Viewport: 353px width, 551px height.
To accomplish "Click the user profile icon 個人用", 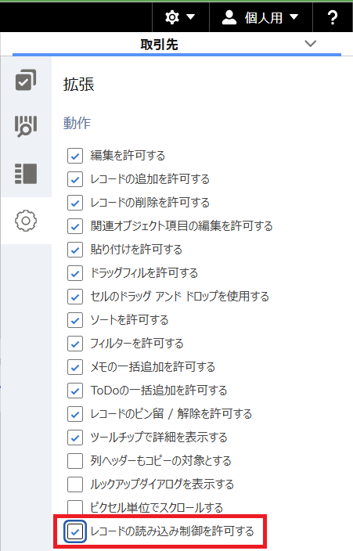I will coord(229,17).
